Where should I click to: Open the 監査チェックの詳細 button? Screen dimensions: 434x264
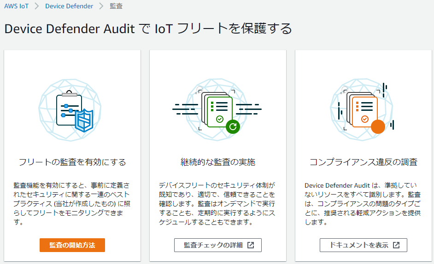(x=217, y=245)
